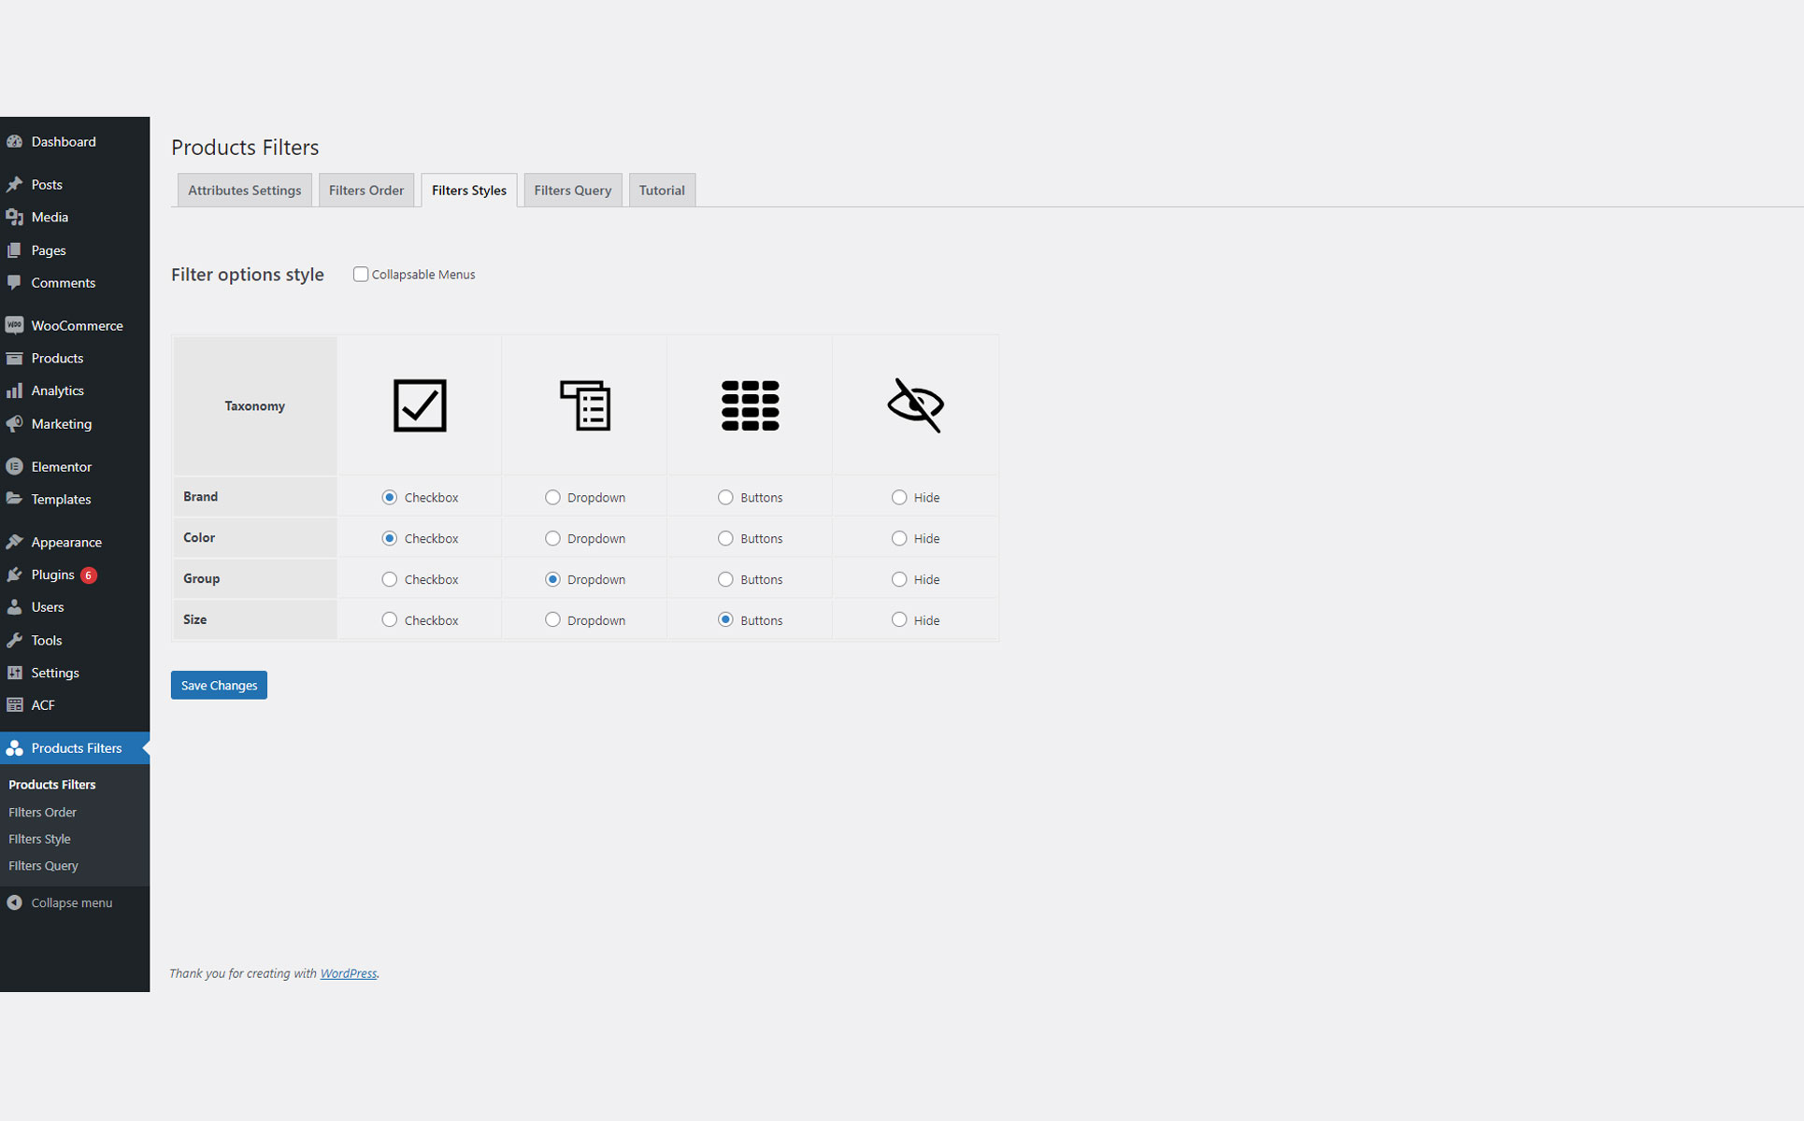Click the dropdown list style icon
1804x1121 pixels.
[585, 405]
